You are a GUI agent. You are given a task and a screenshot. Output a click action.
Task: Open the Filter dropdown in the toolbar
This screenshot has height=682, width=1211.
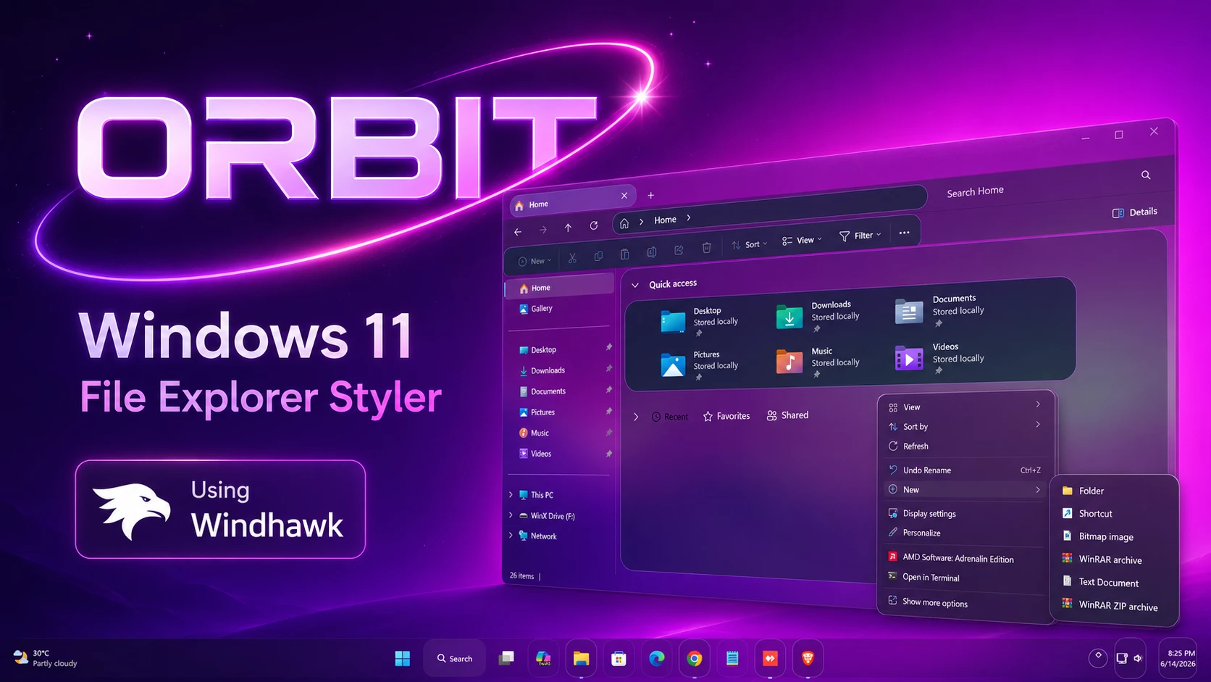click(x=860, y=236)
